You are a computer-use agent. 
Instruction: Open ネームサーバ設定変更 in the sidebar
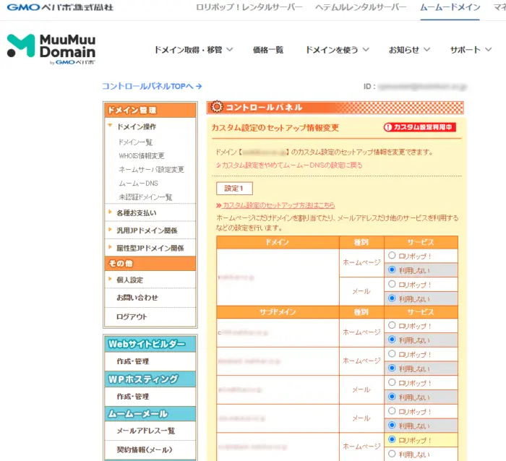(151, 170)
